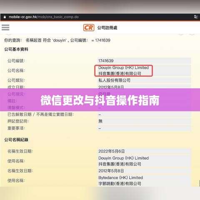Screen dimensions: 200x200
Task: Click the 已告解散日期 / 不再是獨立實體日期 label
Action: 40,115
